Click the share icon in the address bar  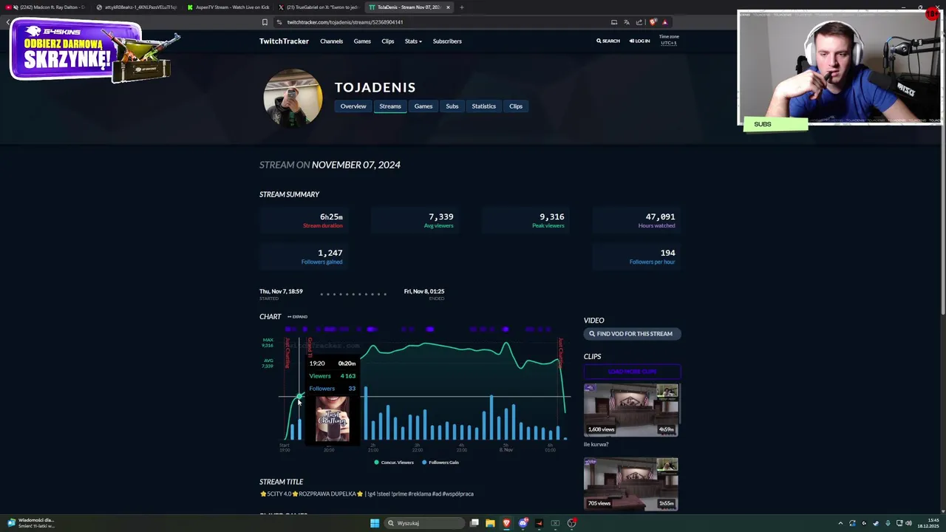pyautogui.click(x=639, y=22)
